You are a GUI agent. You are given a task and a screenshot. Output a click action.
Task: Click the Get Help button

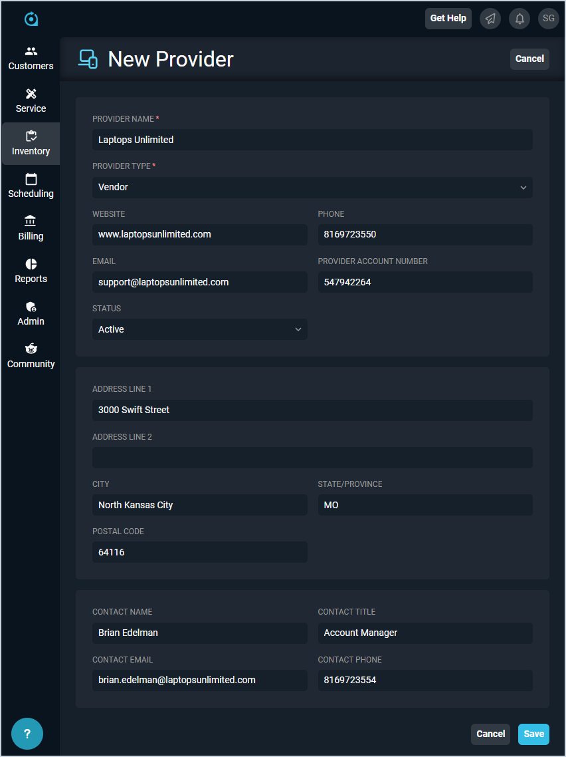tap(448, 19)
